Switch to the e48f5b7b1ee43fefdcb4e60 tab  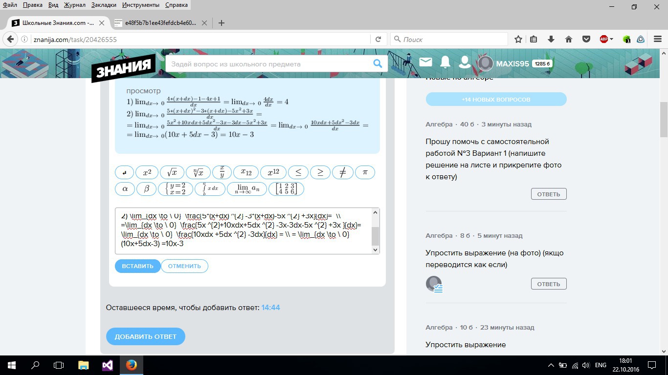(x=160, y=23)
